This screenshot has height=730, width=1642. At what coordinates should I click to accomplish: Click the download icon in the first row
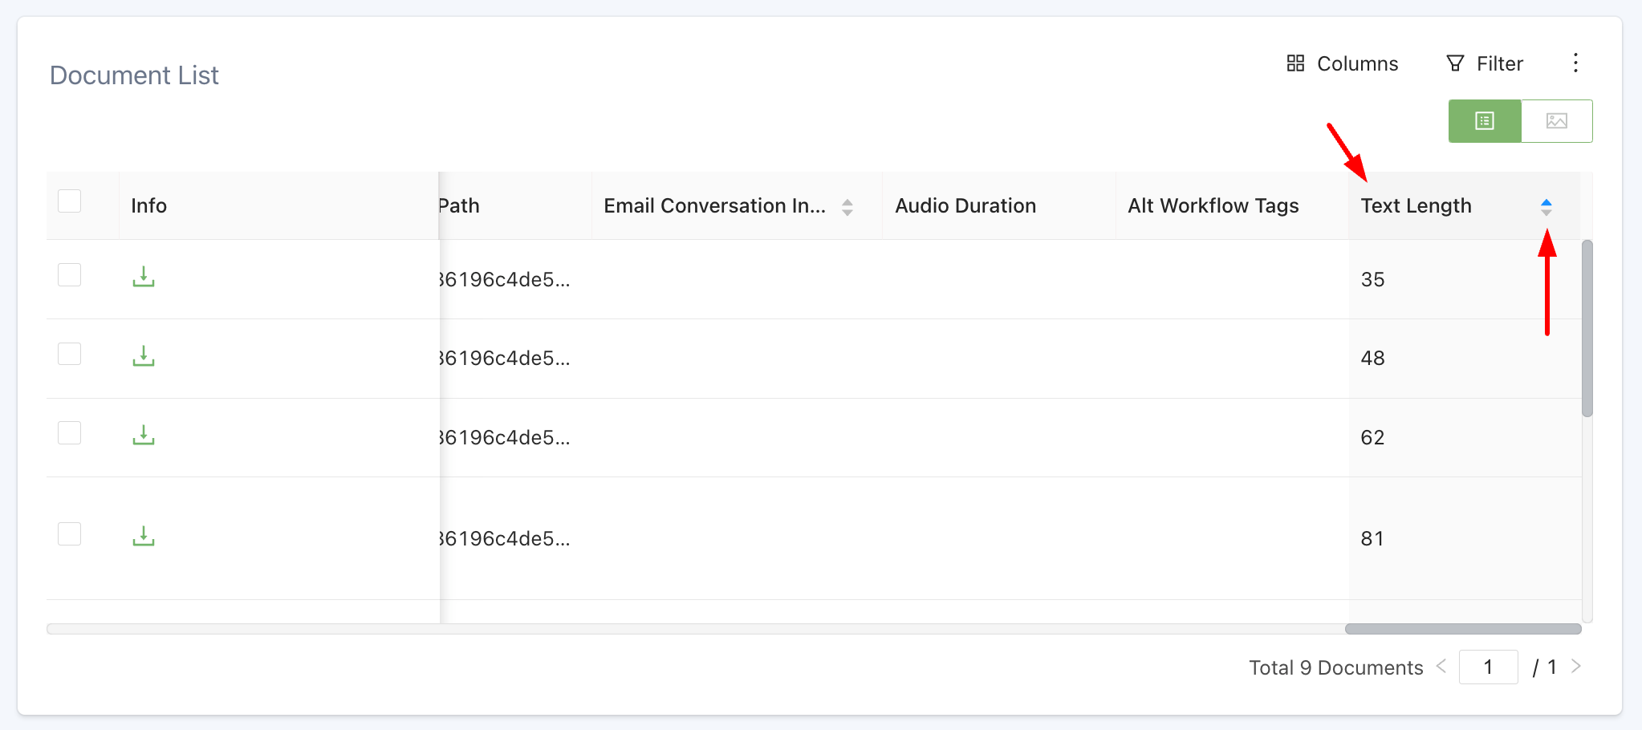coord(143,277)
